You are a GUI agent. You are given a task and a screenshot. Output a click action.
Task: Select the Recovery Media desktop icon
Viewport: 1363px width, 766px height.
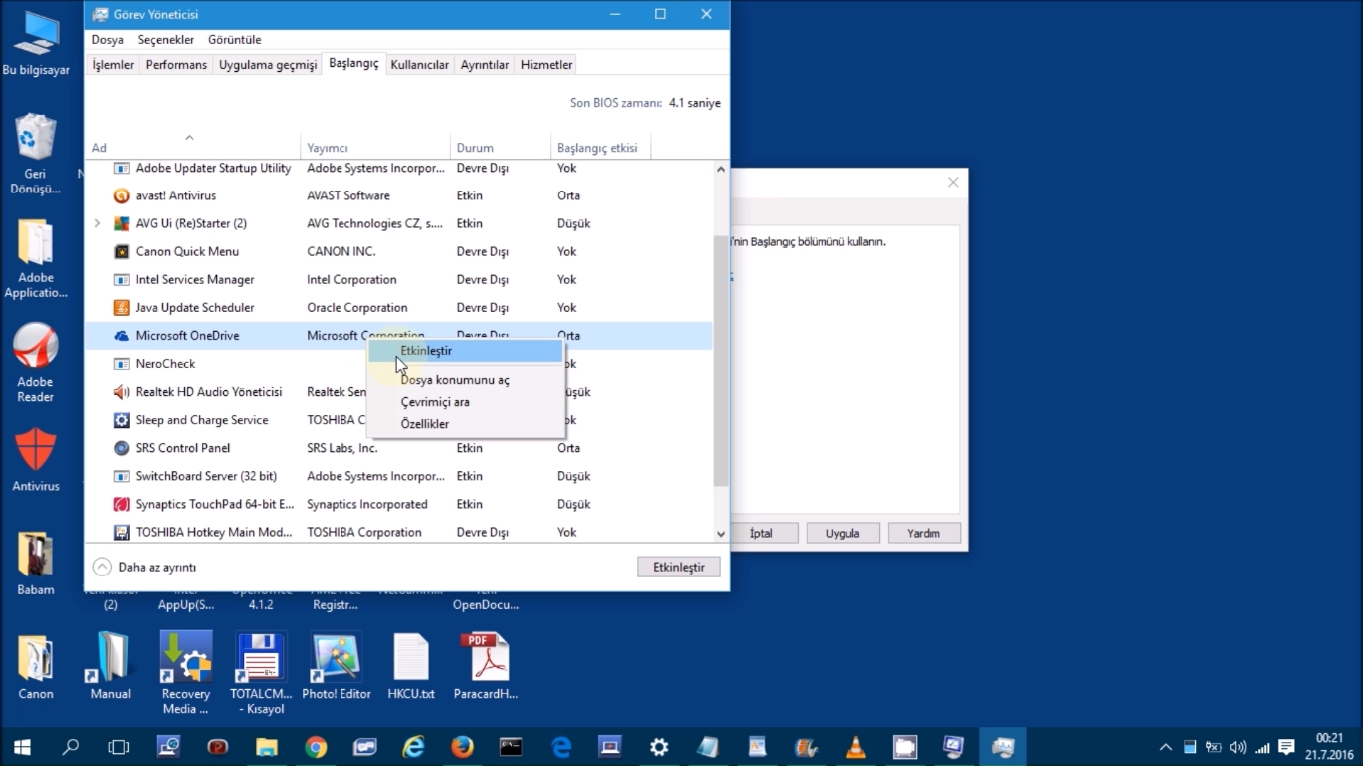point(186,673)
